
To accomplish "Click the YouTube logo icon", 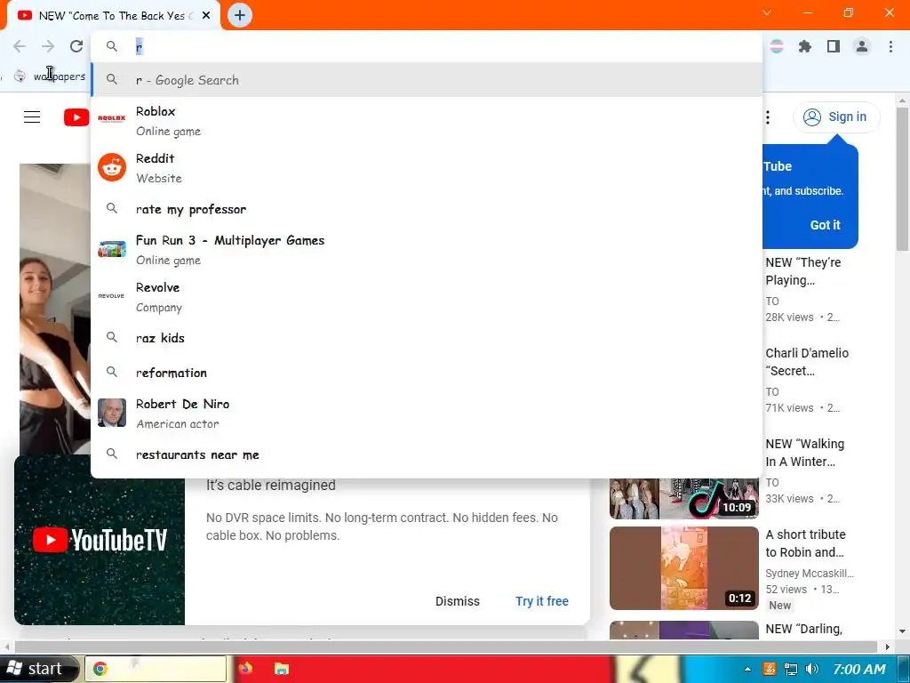I will [x=76, y=117].
